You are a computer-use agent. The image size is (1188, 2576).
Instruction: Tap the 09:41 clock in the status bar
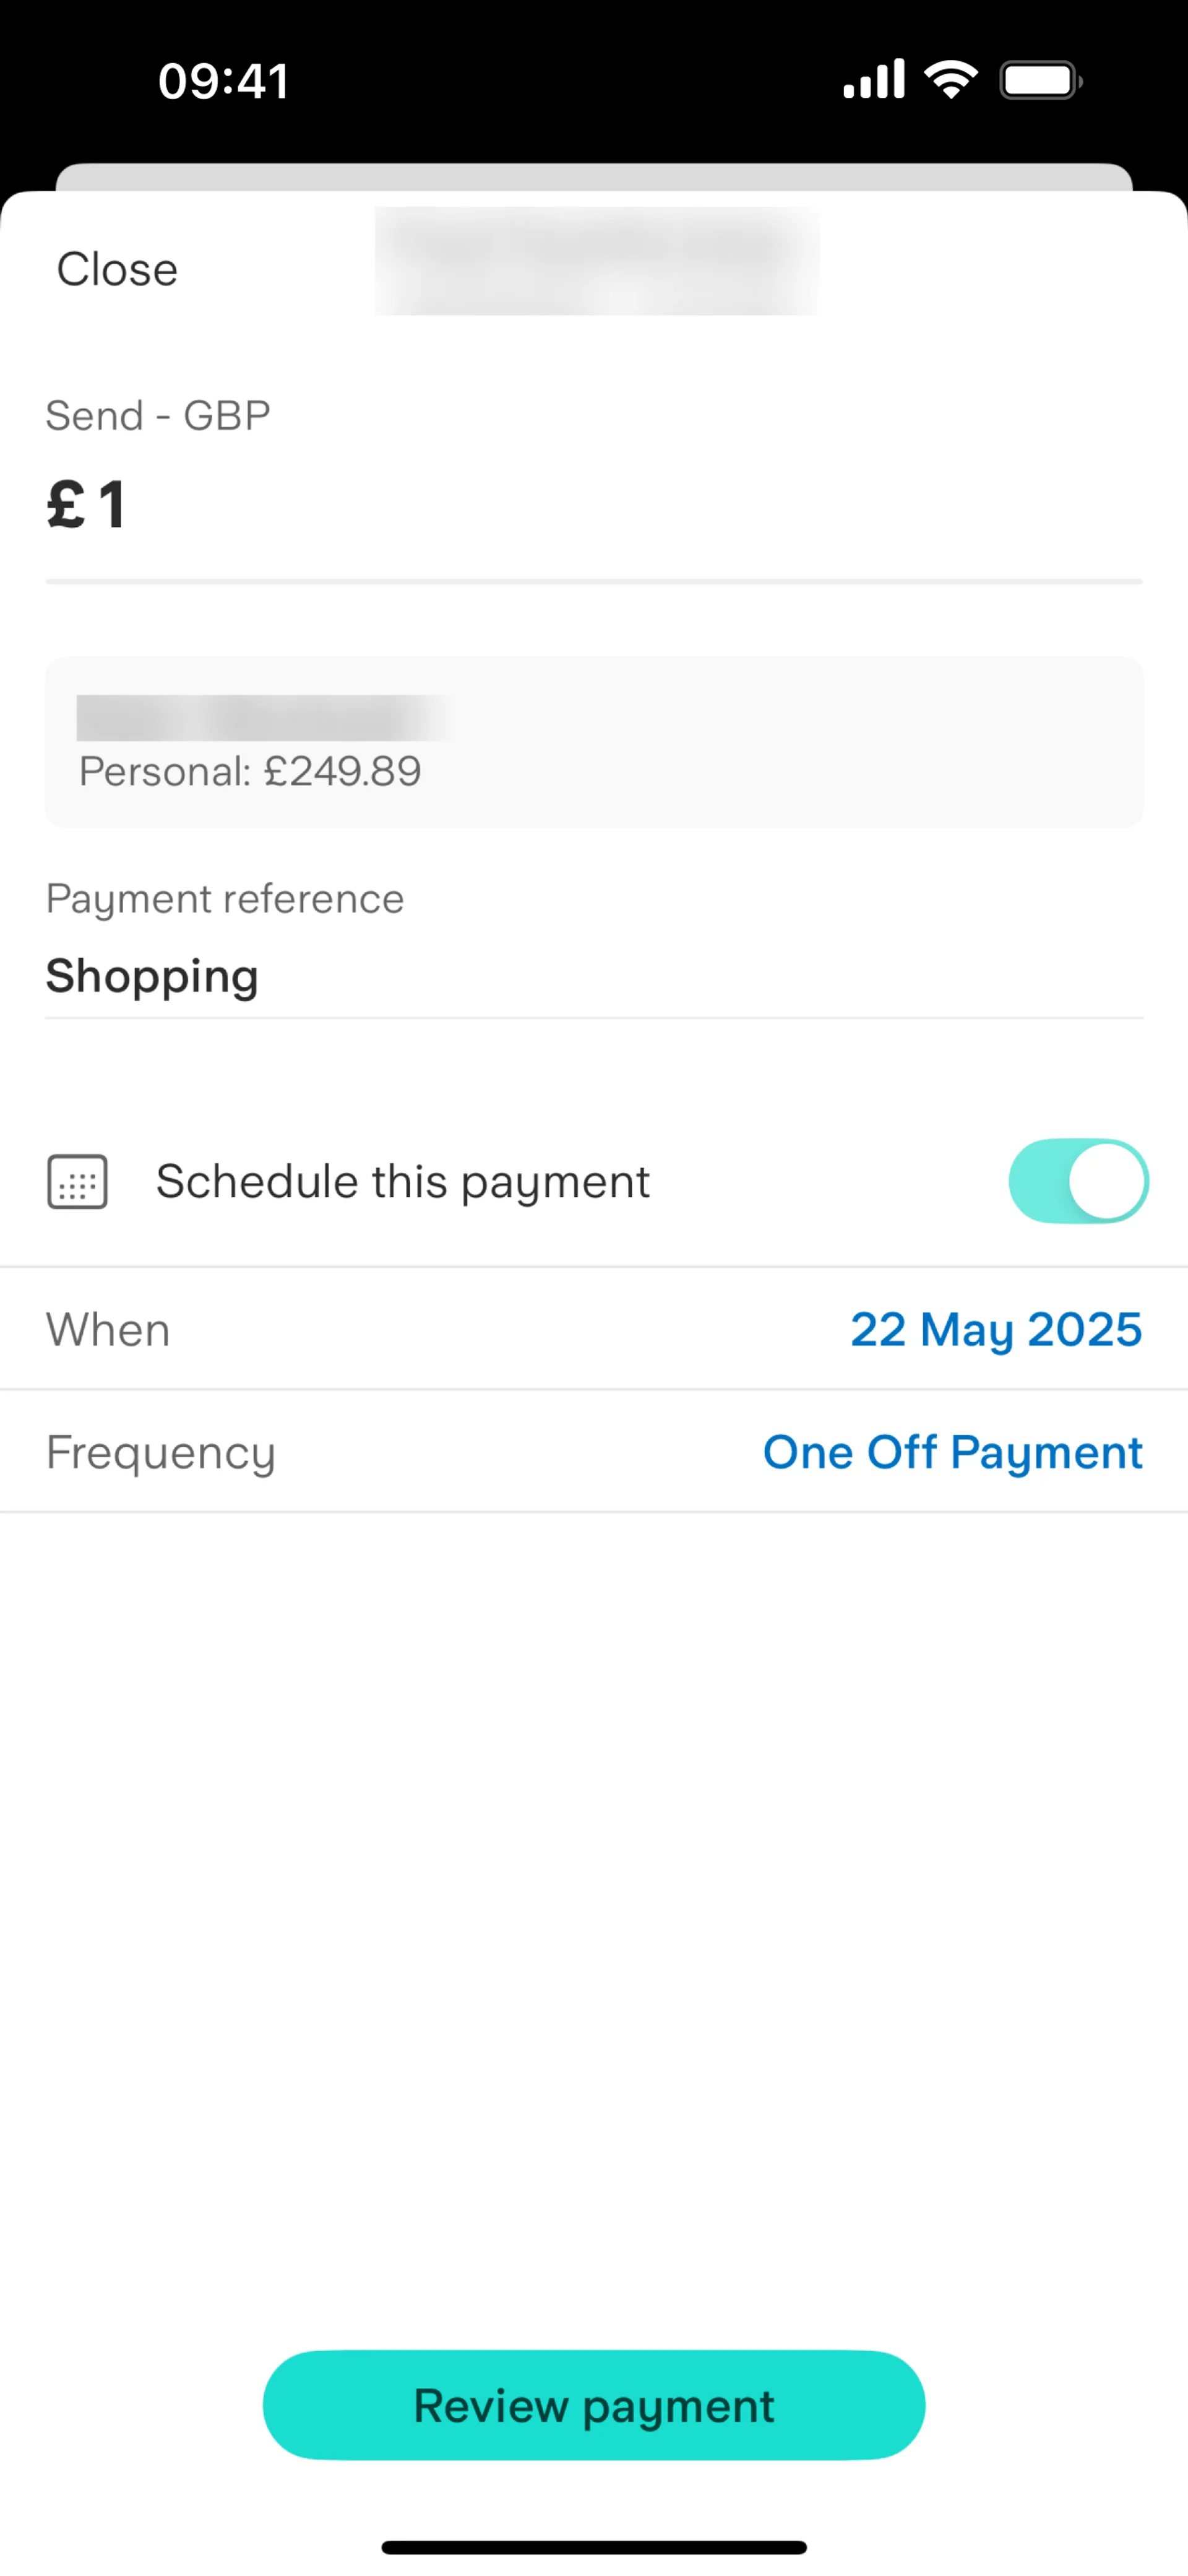[224, 81]
